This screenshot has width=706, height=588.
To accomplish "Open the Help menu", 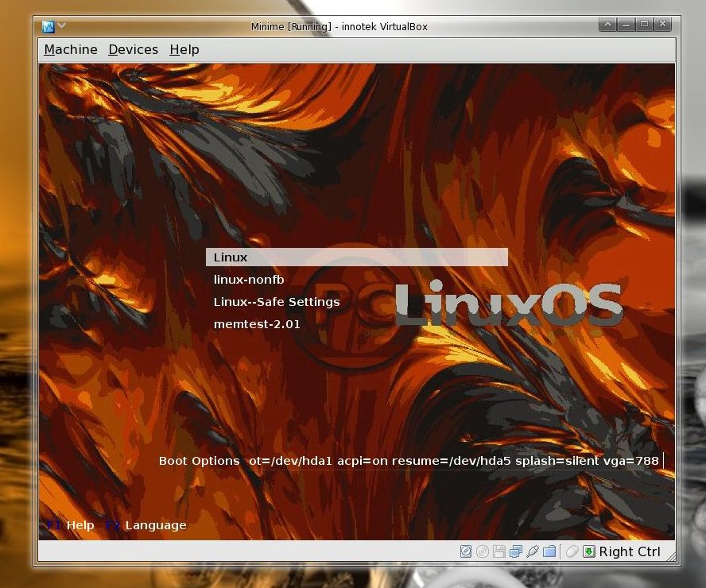I will [184, 49].
